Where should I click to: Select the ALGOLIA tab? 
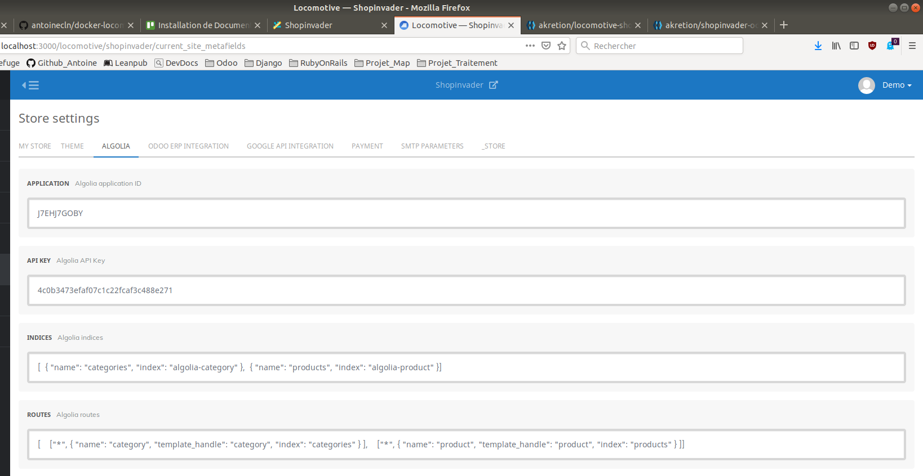click(x=116, y=146)
